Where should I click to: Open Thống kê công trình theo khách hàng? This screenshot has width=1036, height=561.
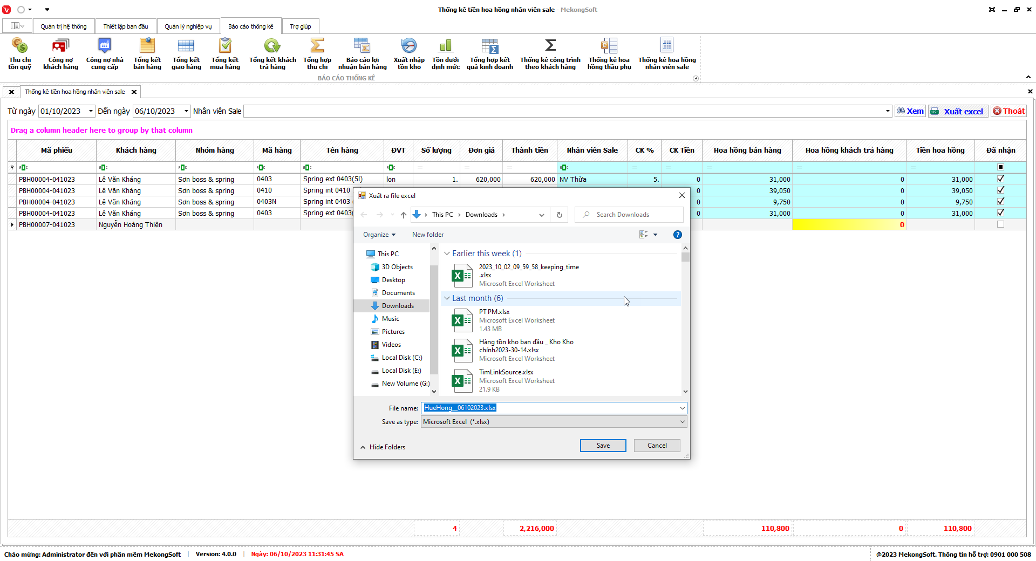(x=550, y=54)
